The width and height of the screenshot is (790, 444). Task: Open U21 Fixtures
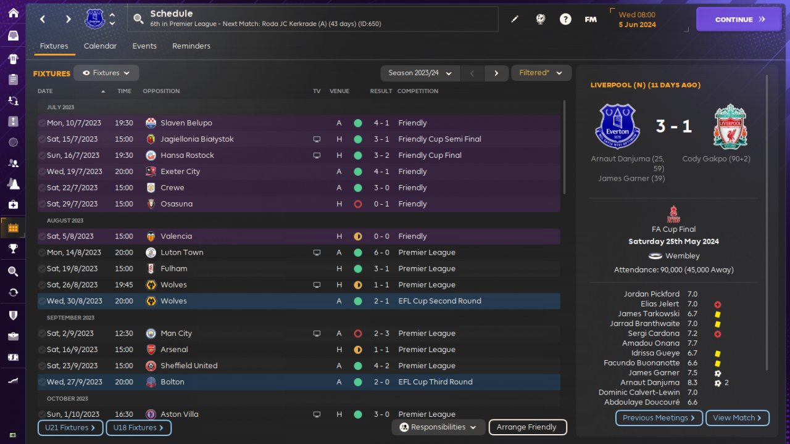(70, 427)
